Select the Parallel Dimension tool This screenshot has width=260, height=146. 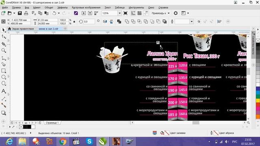[4, 99]
